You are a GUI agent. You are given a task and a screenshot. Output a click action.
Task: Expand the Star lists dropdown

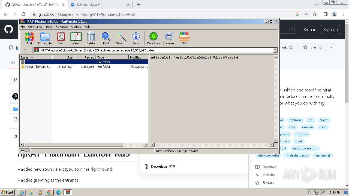(331, 47)
